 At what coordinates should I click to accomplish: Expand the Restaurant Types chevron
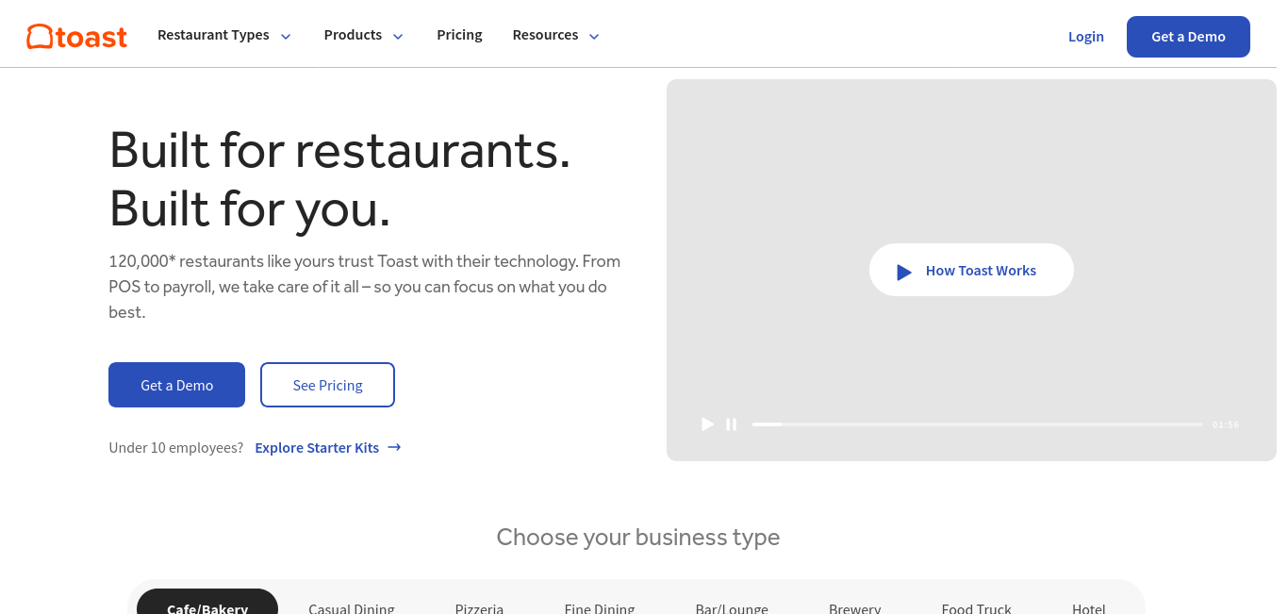(286, 37)
